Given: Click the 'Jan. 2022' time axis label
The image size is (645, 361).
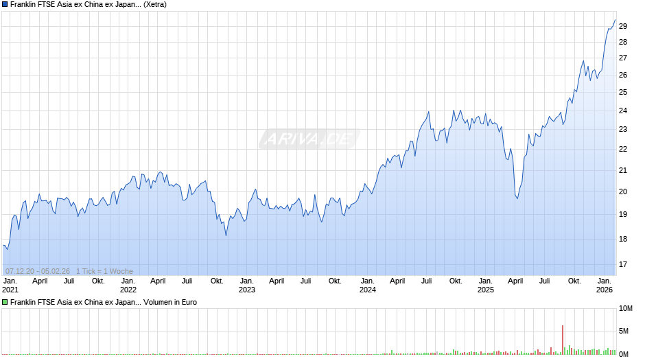Looking at the screenshot, I should [x=128, y=286].
